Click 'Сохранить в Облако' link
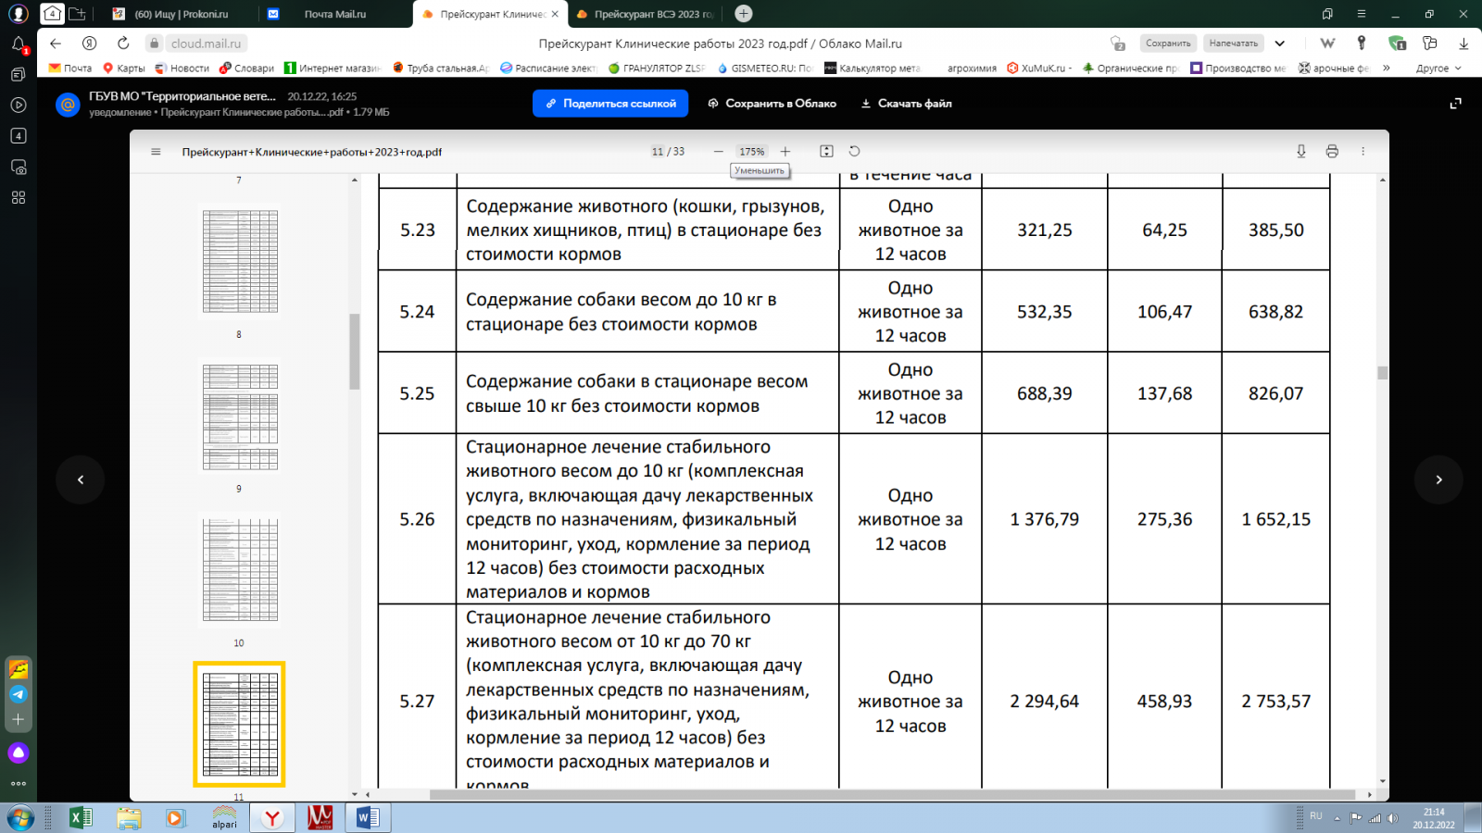Viewport: 1482px width, 833px height. pos(772,104)
